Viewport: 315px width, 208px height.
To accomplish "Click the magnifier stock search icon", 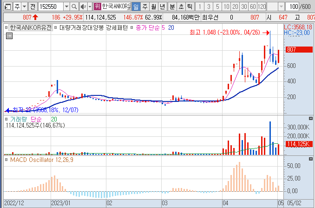I will click(74, 7).
